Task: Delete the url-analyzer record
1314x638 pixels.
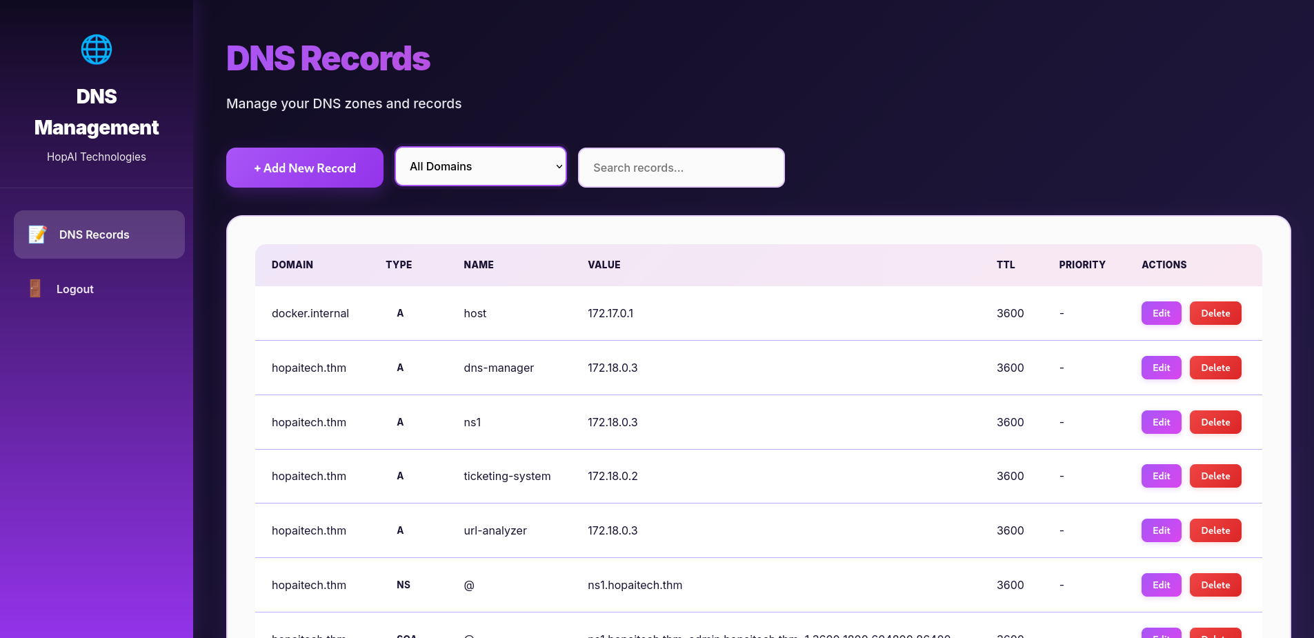Action: point(1215,530)
